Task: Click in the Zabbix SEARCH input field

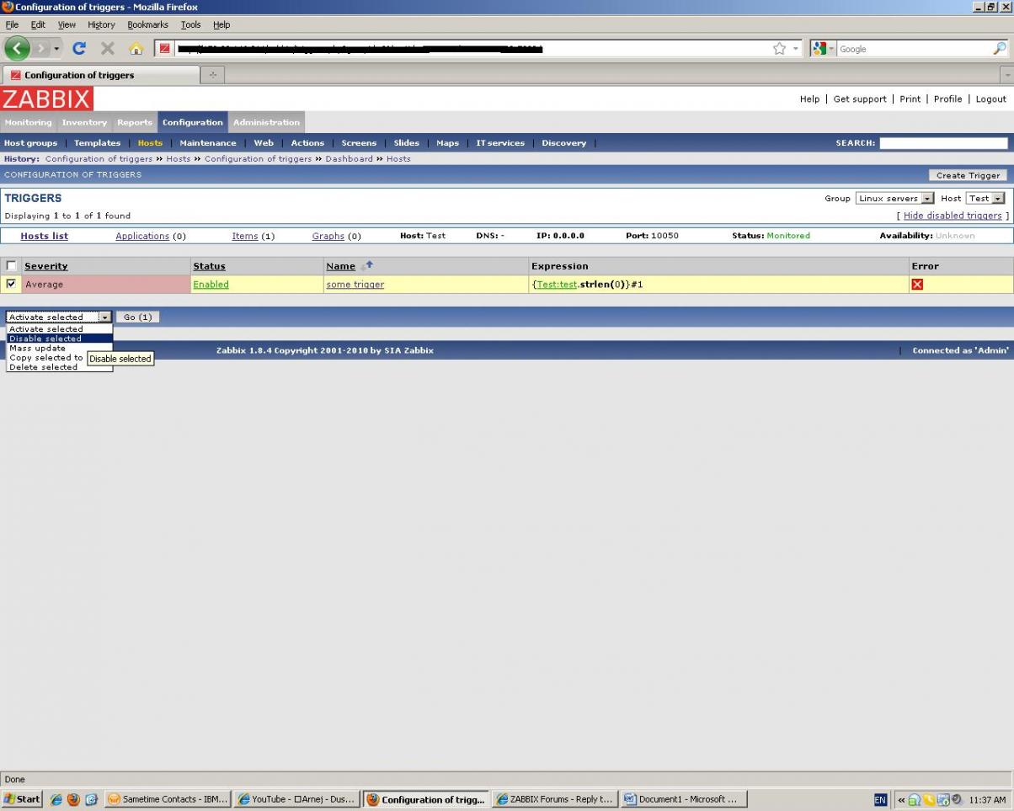Action: pos(943,143)
